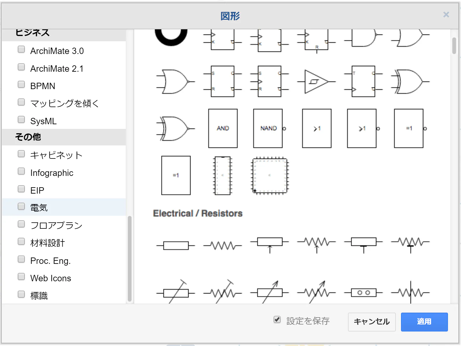461x346 pixels.
Task: Choose the AND logic box shape
Action: [223, 128]
